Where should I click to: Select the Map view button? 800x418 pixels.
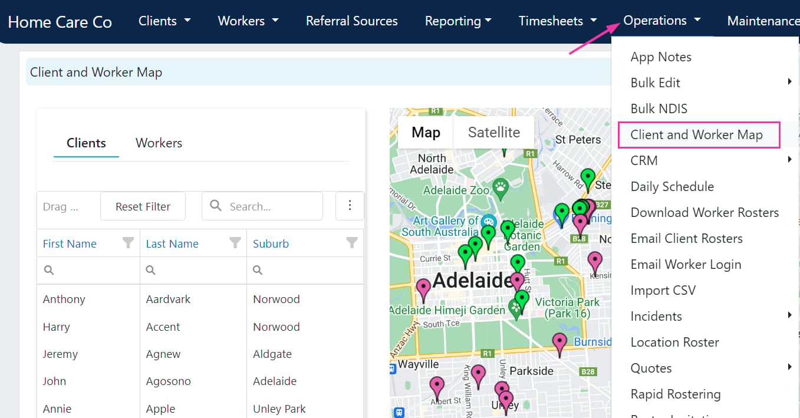click(x=426, y=132)
